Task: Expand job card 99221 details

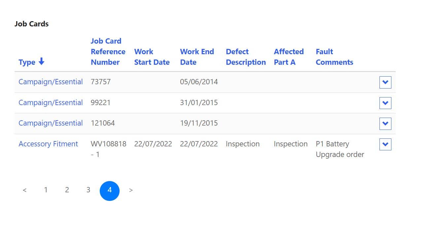Action: coord(385,103)
